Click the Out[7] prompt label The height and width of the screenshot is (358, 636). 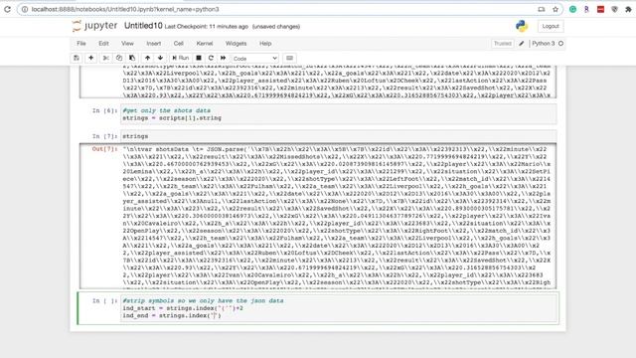[104, 149]
